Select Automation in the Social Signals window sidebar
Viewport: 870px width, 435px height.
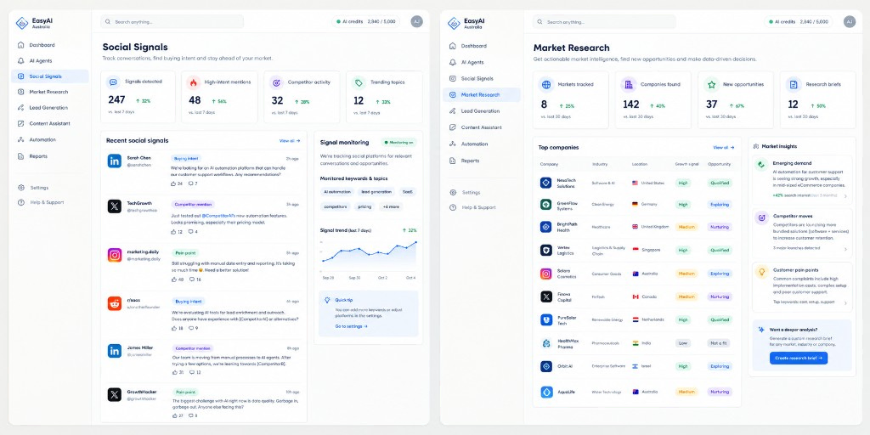pos(42,140)
